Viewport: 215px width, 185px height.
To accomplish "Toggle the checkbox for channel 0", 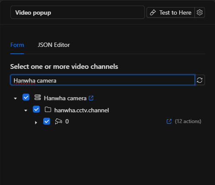I will (x=47, y=121).
